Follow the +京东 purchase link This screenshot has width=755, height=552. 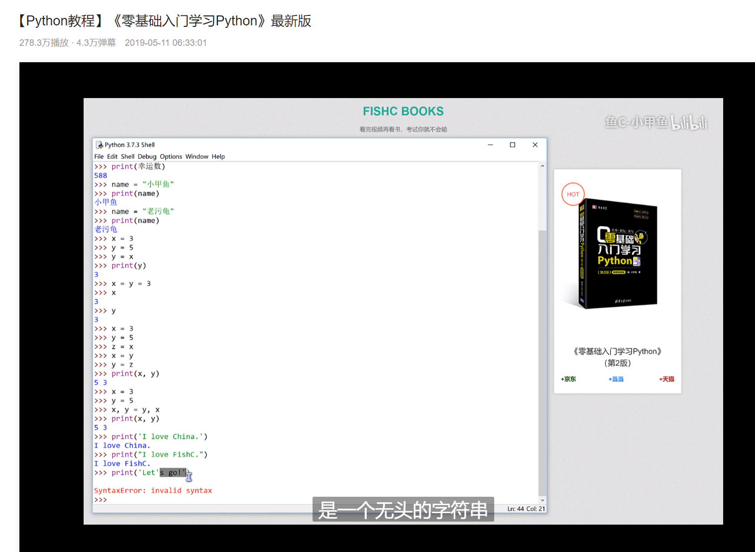tap(568, 379)
